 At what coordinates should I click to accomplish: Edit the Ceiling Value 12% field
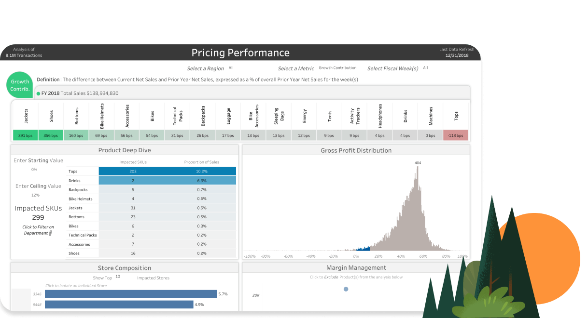pos(35,195)
